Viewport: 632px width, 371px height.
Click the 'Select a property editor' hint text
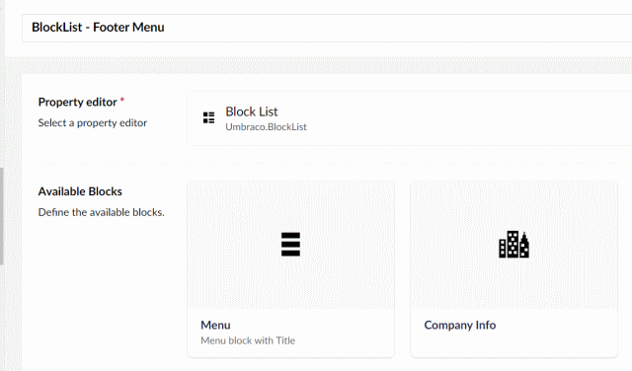[92, 123]
